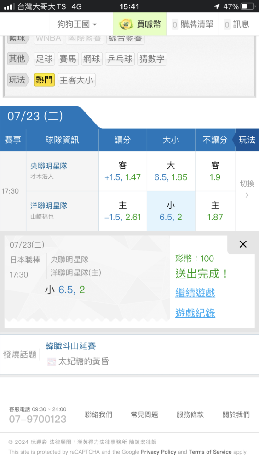Click the 太妃糖的黃昏 avatar thumbnail
This screenshot has width=259, height=461.
click(52, 361)
